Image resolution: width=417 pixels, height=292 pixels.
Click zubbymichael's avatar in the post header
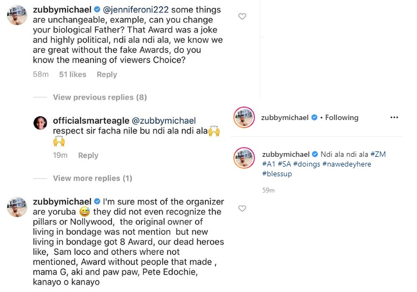[x=244, y=118]
